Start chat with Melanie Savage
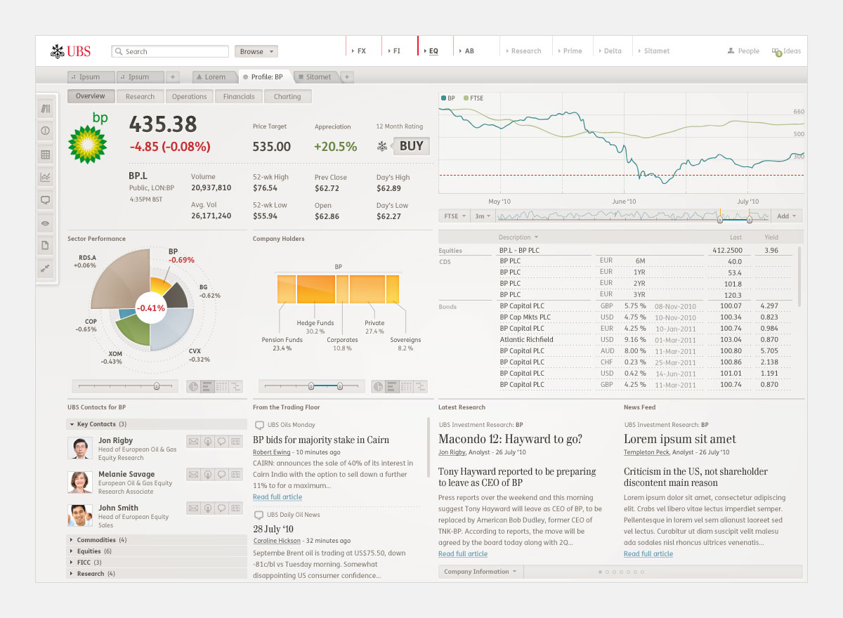Screen dimensions: 843x618 [221, 475]
